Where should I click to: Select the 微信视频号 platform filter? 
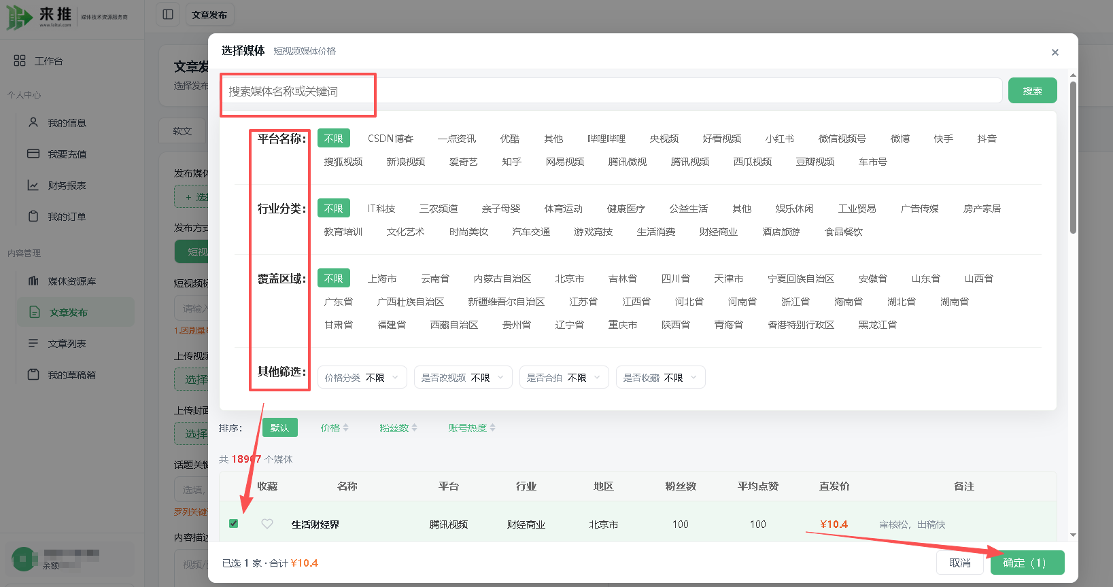pyautogui.click(x=842, y=139)
